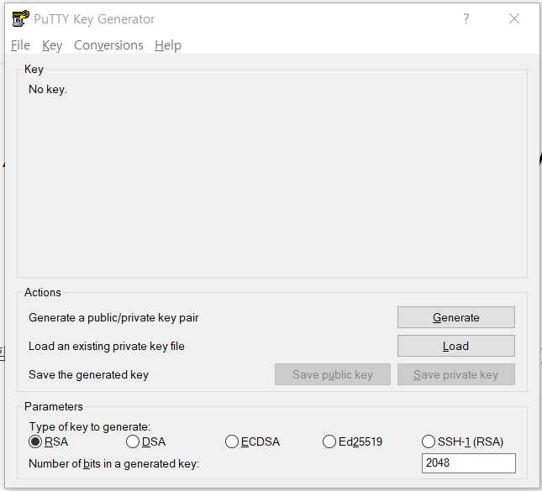This screenshot has height=491, width=542.
Task: Select the DSA key type
Action: [x=146, y=441]
